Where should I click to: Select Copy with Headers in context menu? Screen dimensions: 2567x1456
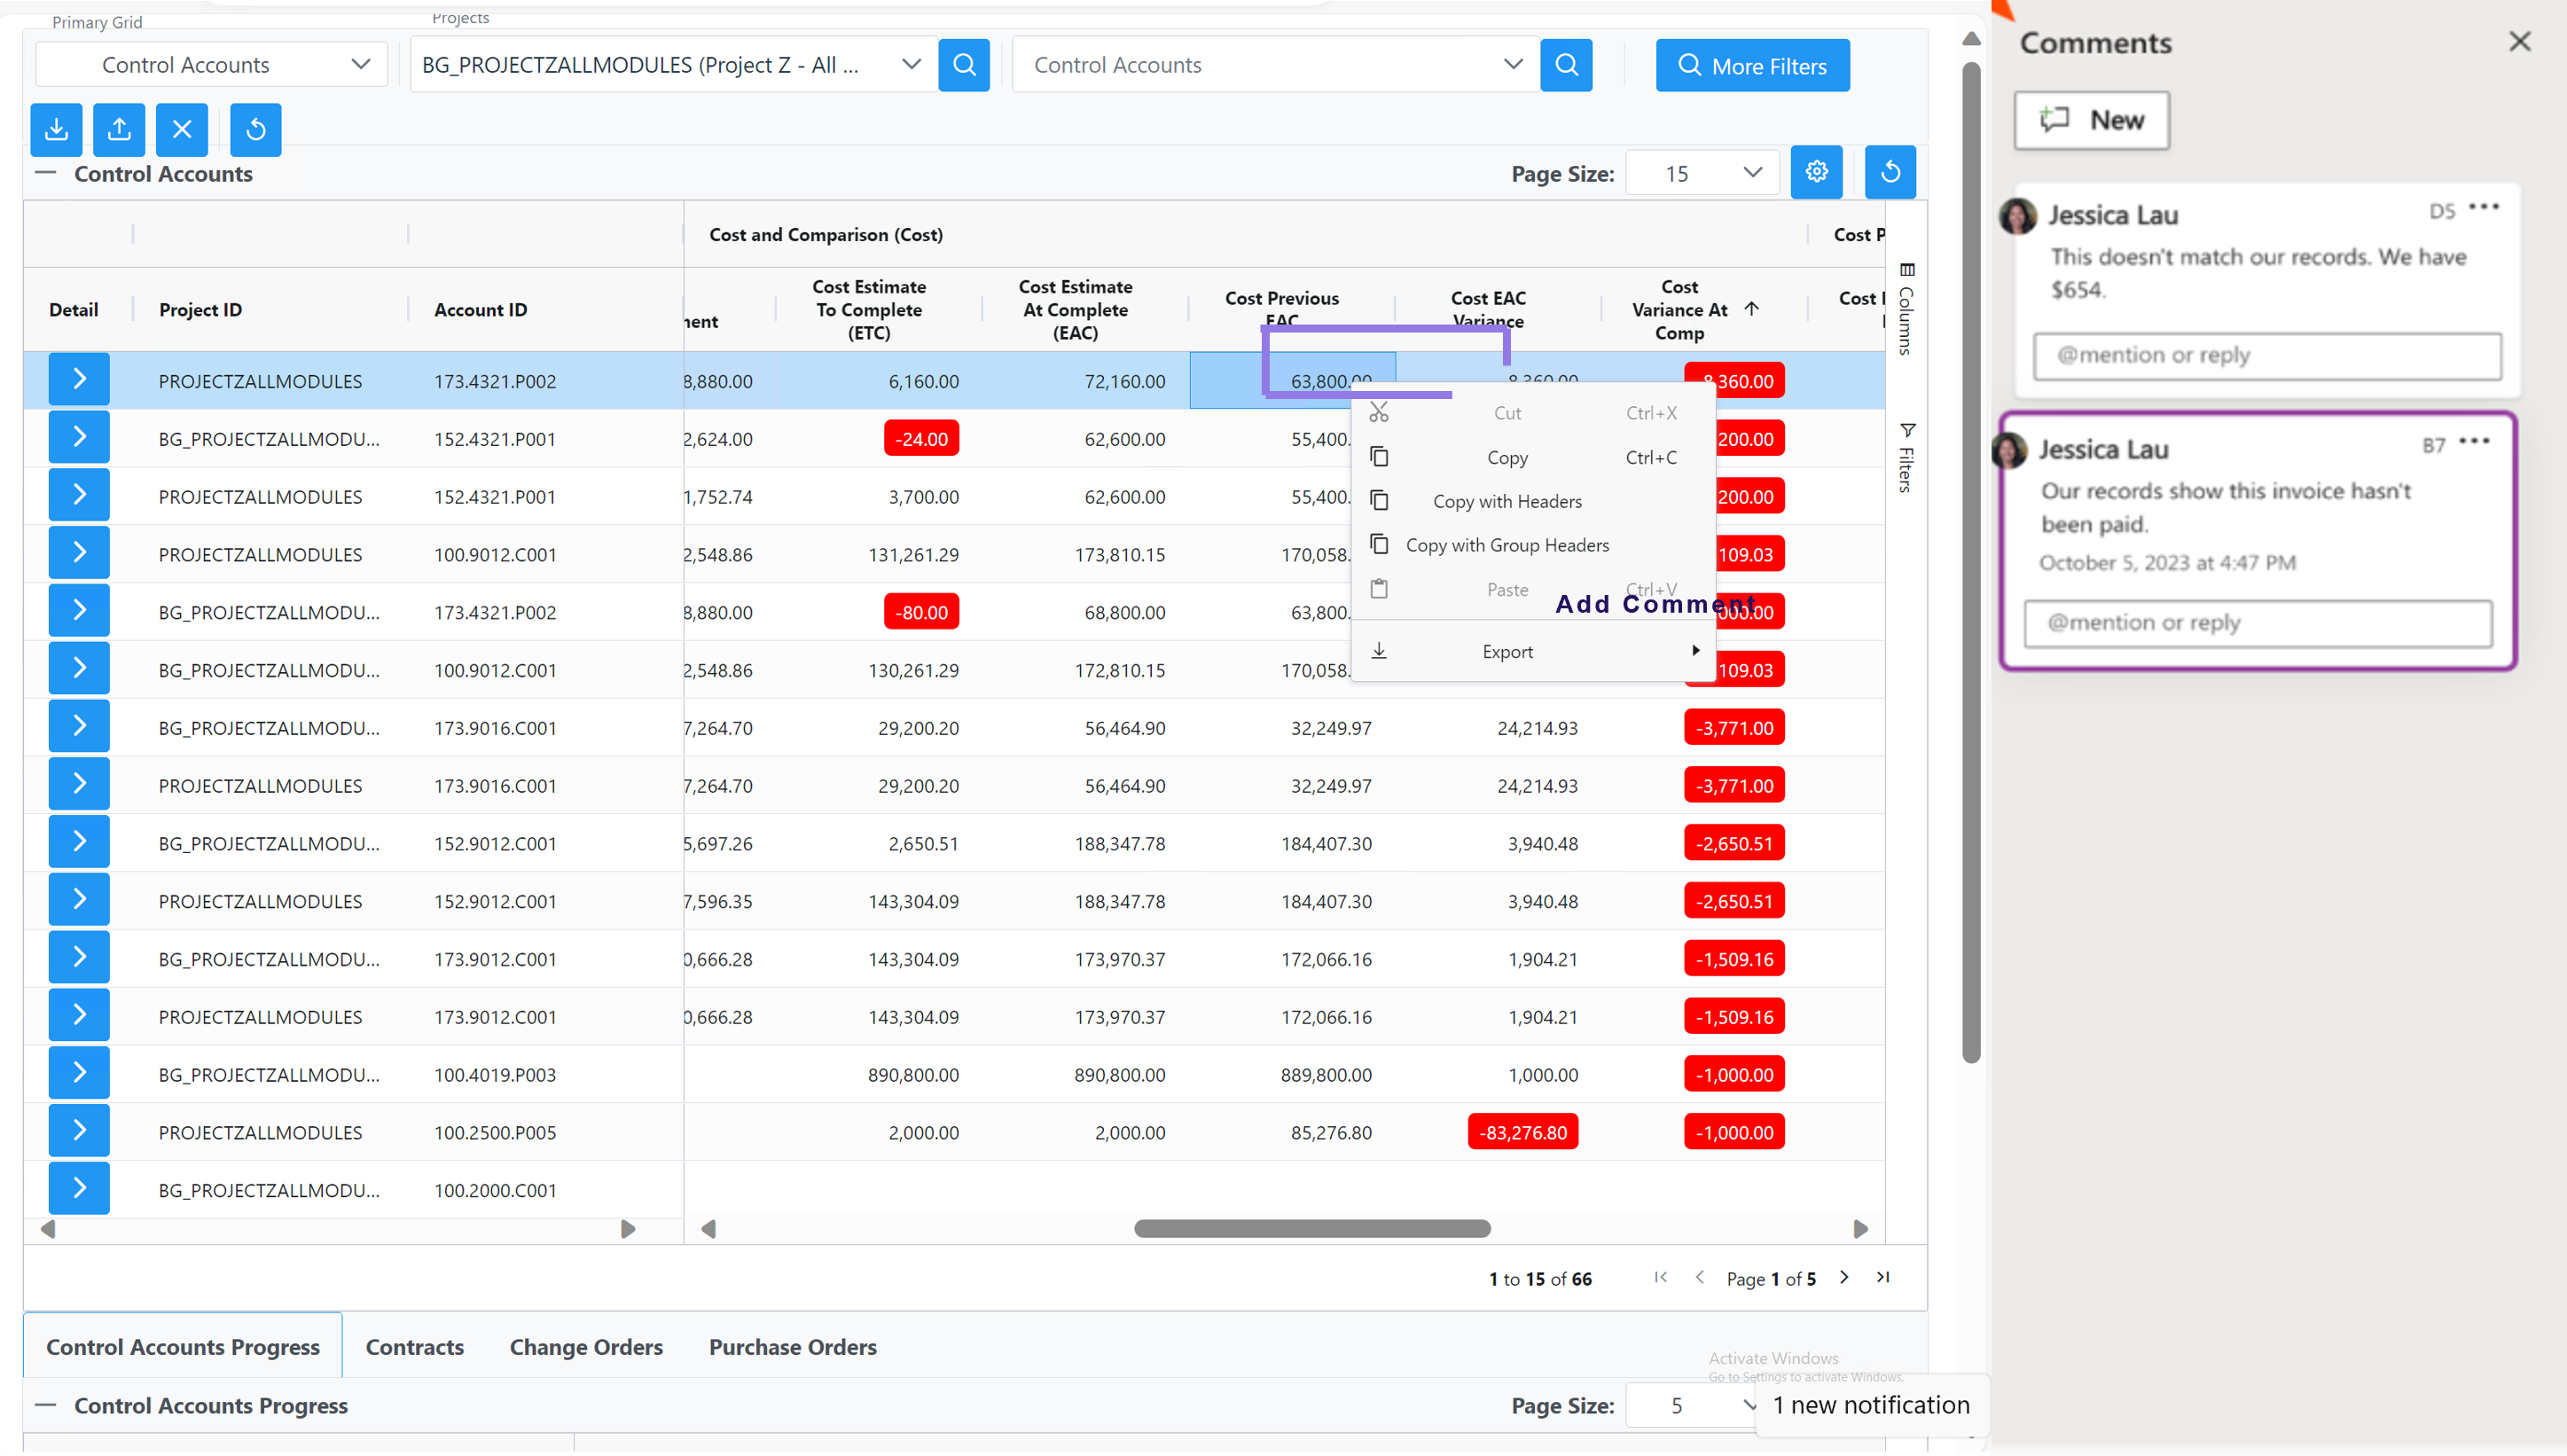[x=1507, y=501]
